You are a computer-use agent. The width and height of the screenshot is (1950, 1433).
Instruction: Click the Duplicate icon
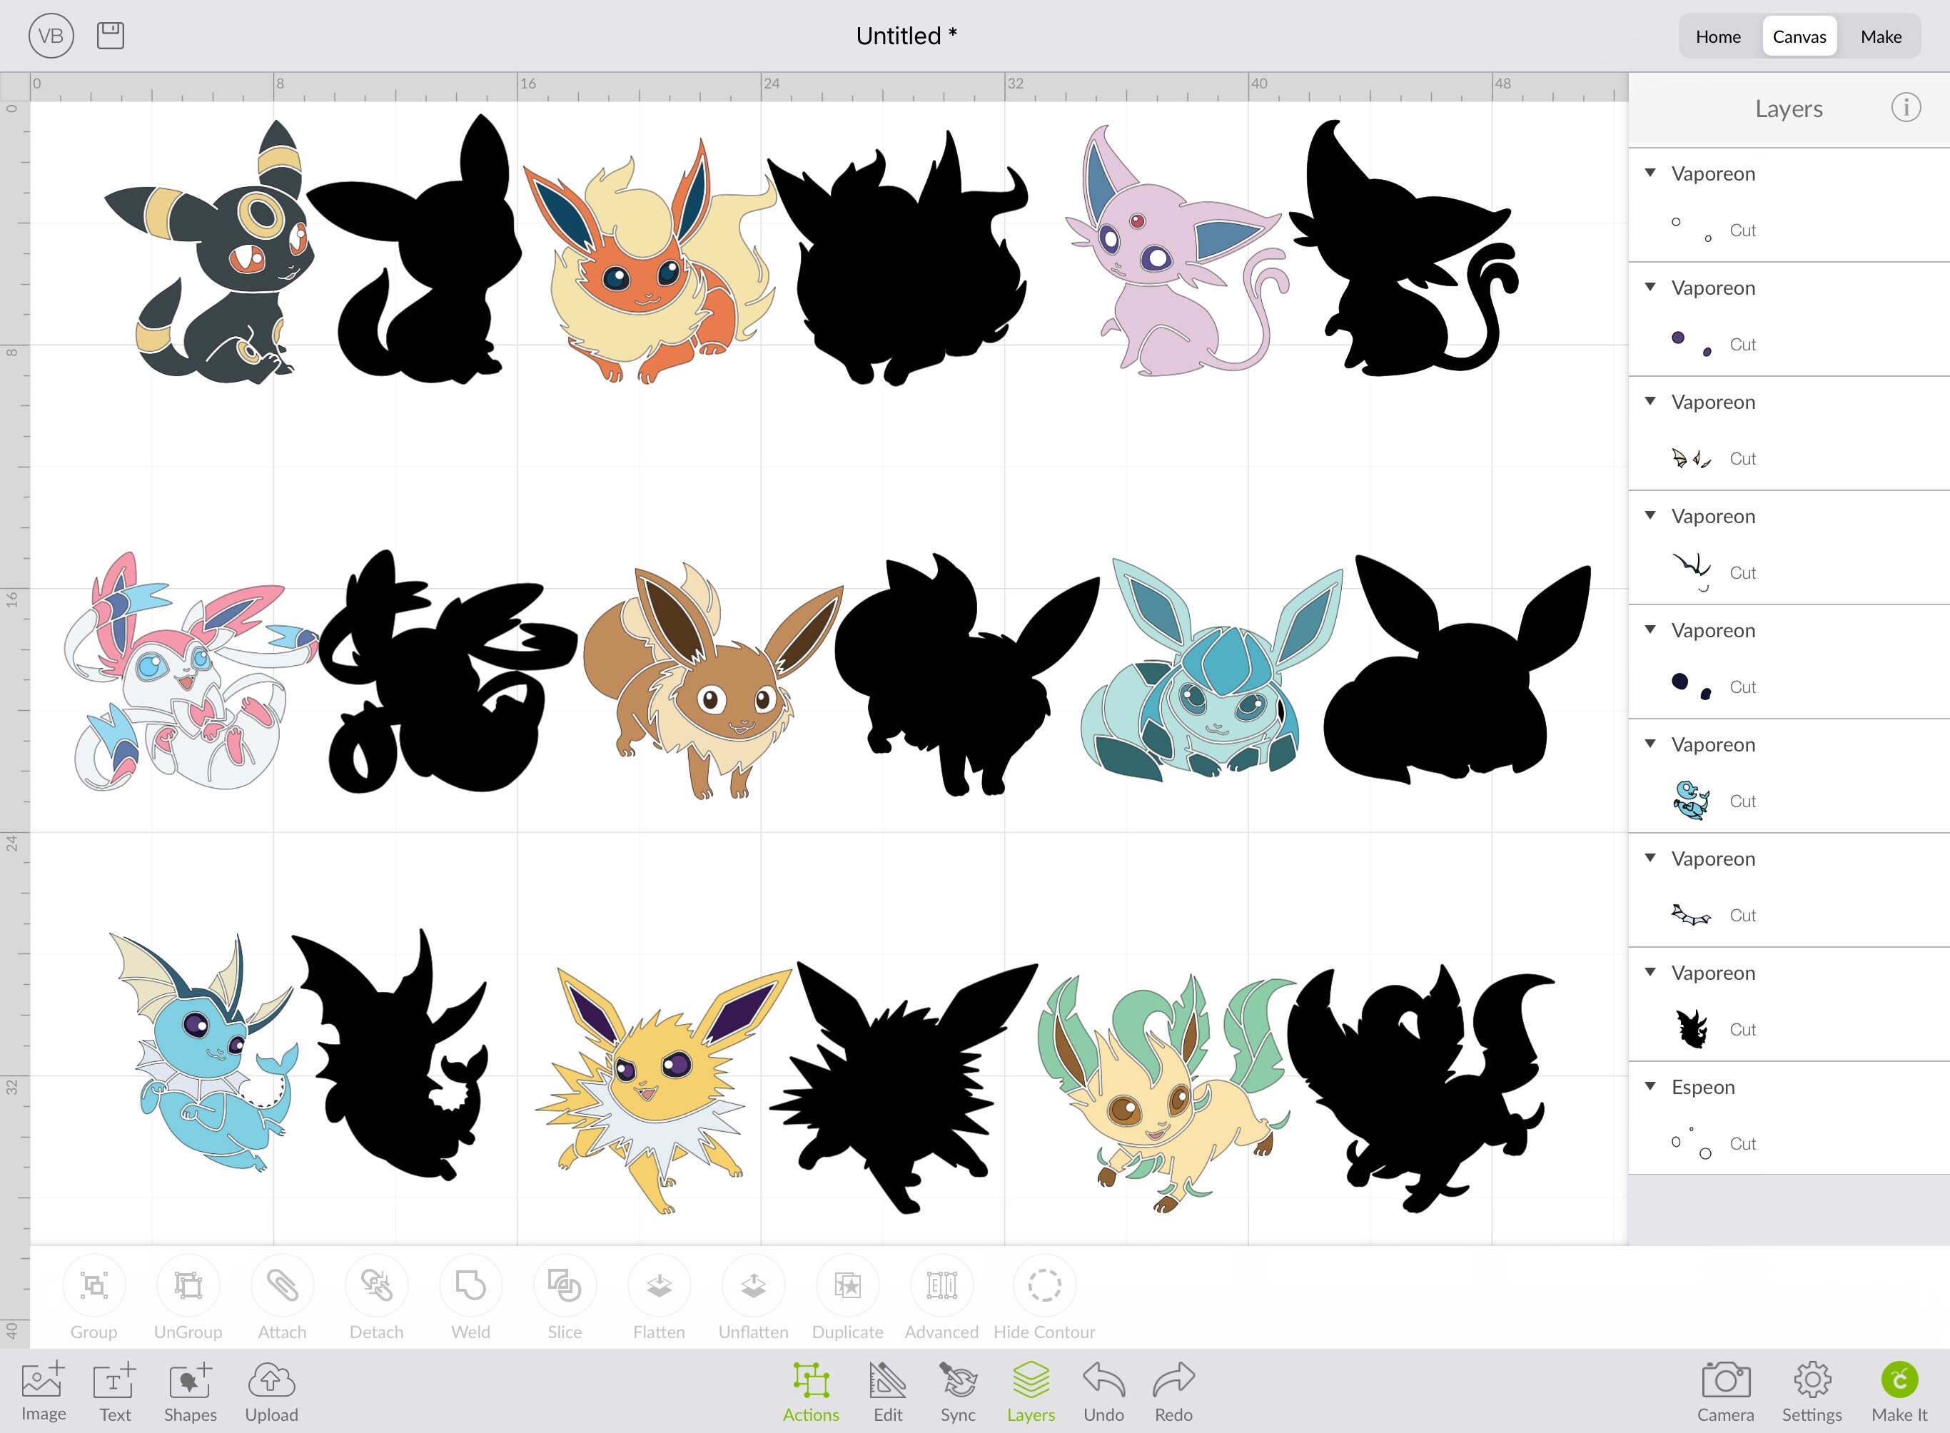(x=847, y=1285)
